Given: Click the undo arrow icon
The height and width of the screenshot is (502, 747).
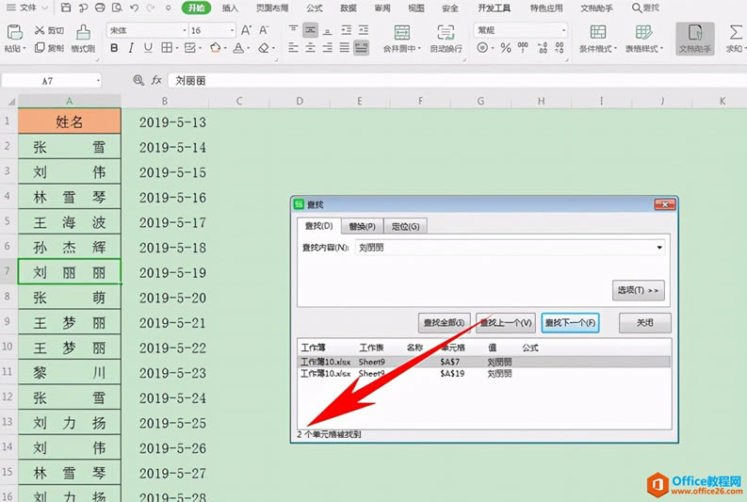Looking at the screenshot, I should pyautogui.click(x=135, y=8).
